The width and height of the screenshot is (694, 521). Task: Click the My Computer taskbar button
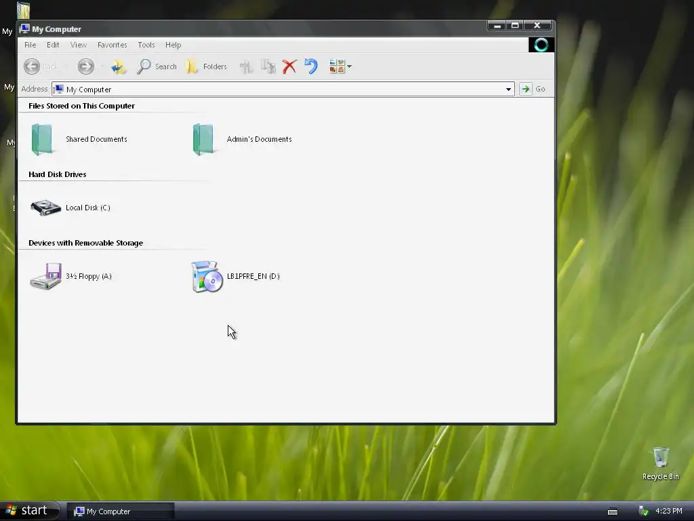(x=120, y=512)
